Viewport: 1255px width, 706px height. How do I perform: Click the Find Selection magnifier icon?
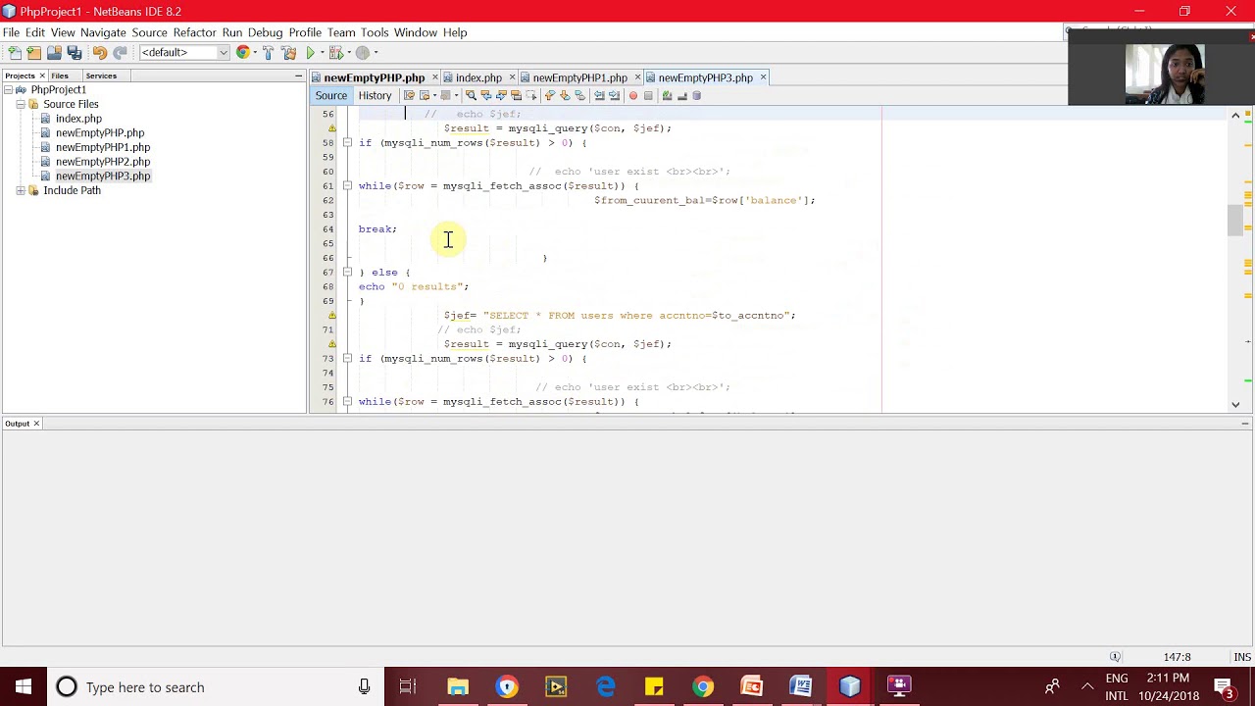[471, 95]
